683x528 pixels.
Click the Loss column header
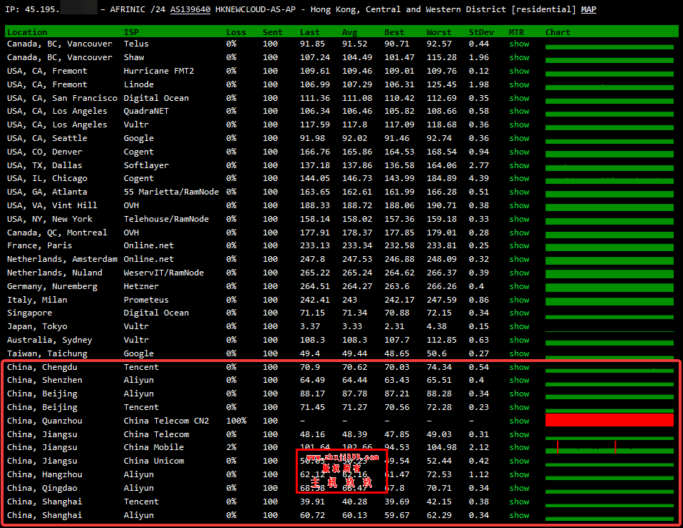tap(236, 32)
